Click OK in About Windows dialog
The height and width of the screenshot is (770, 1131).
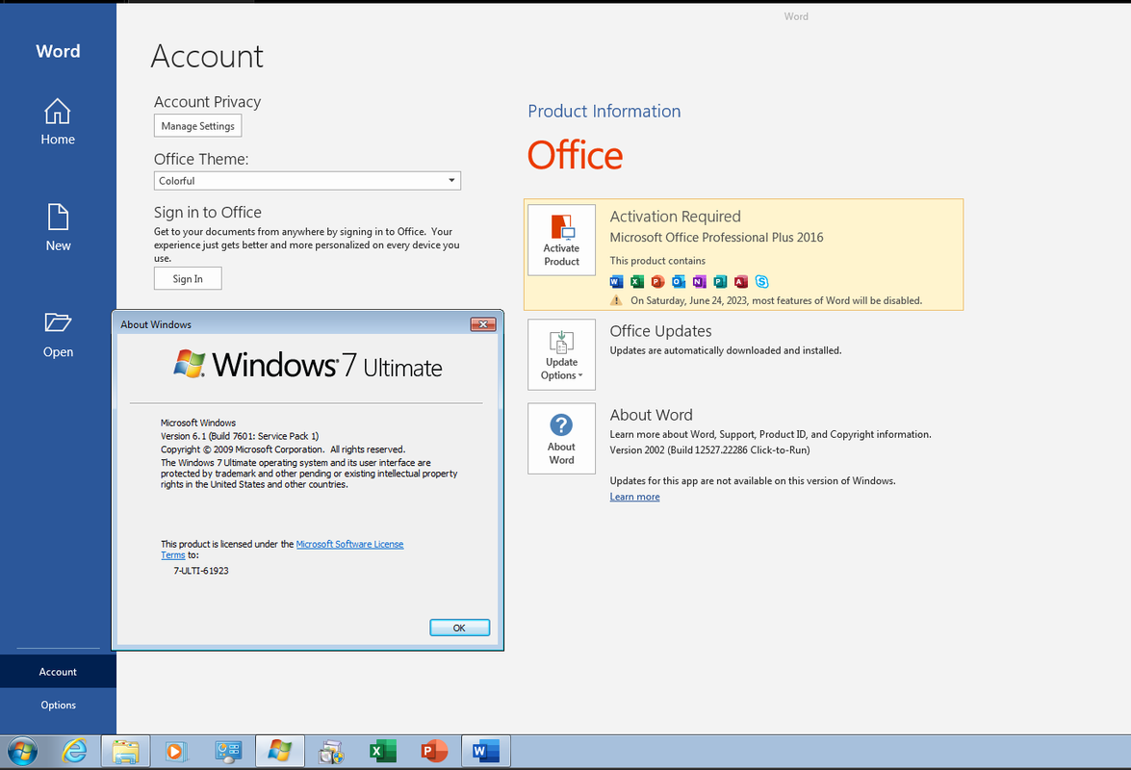pos(459,628)
